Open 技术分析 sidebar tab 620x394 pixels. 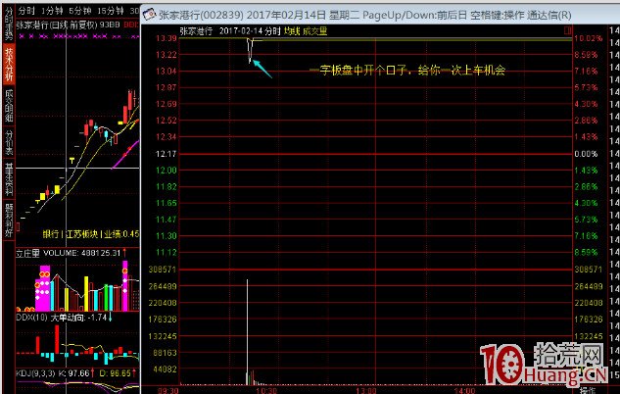pyautogui.click(x=9, y=64)
